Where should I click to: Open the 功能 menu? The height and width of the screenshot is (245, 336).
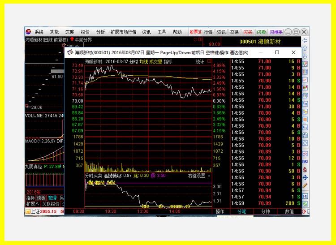coord(54,32)
